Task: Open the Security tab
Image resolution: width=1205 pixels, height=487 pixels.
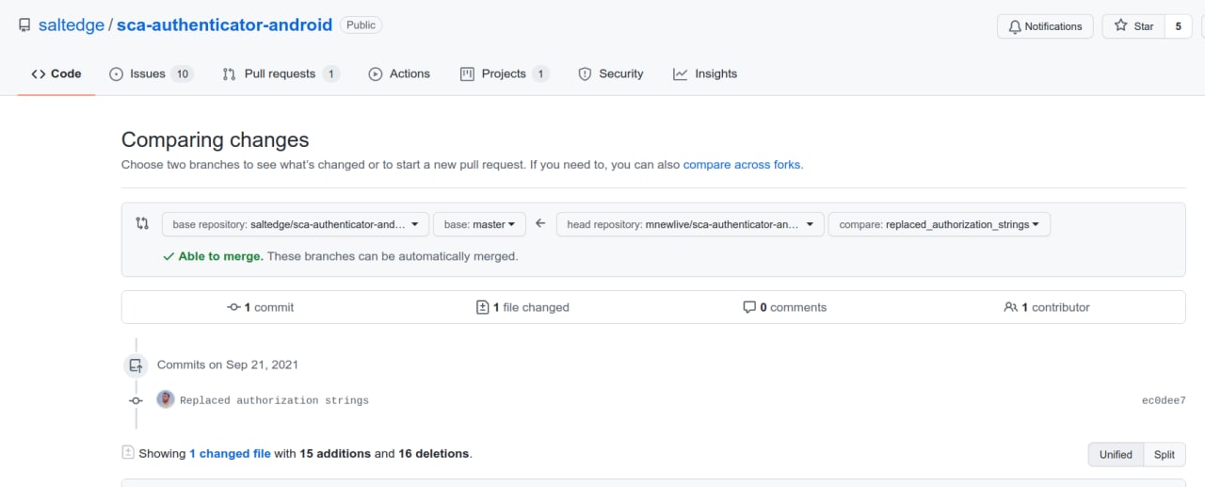Action: coord(611,73)
